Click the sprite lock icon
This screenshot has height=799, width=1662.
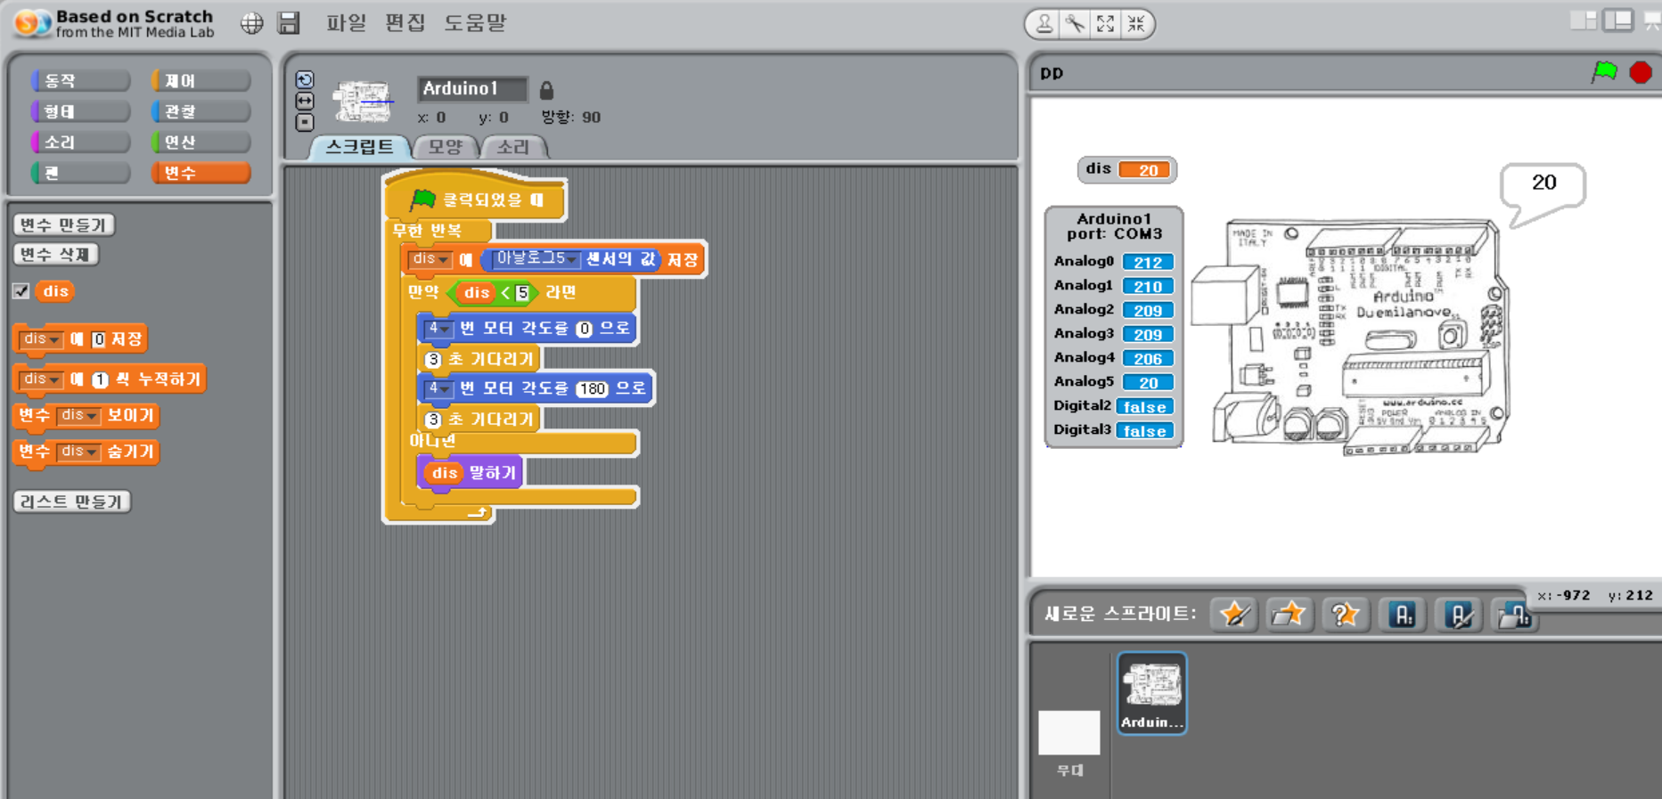546,90
